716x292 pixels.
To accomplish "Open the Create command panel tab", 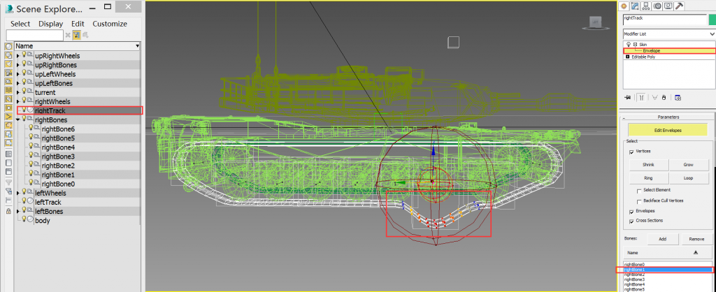I will (x=624, y=6).
